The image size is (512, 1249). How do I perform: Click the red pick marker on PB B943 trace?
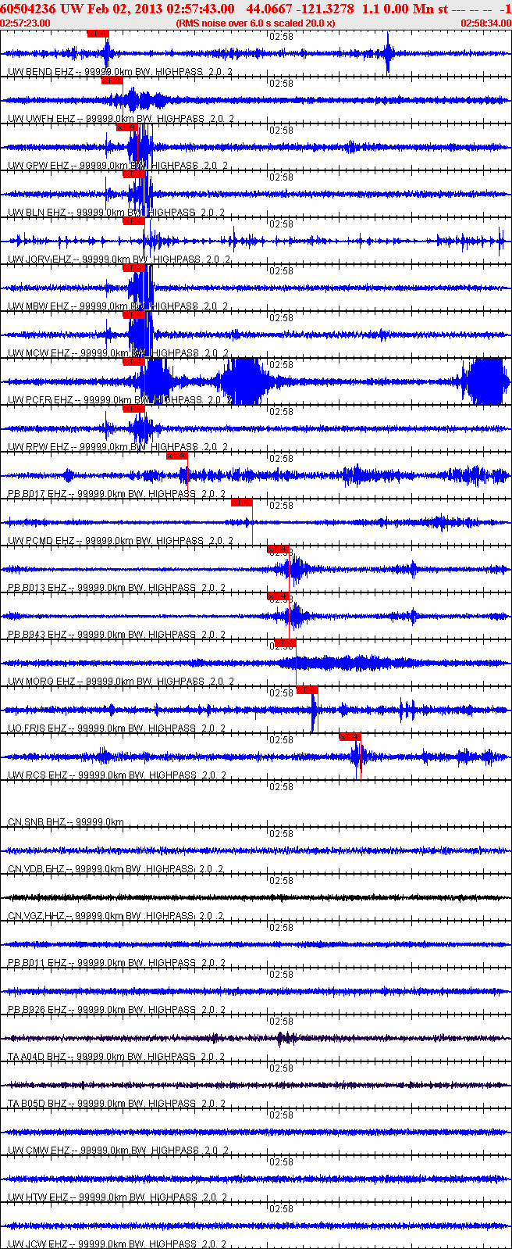[279, 596]
